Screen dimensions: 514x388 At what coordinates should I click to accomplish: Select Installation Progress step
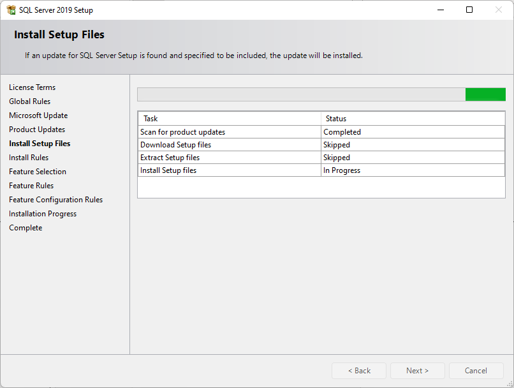43,214
